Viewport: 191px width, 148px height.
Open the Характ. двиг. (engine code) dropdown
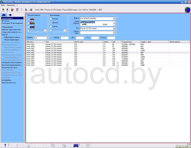click(114, 33)
